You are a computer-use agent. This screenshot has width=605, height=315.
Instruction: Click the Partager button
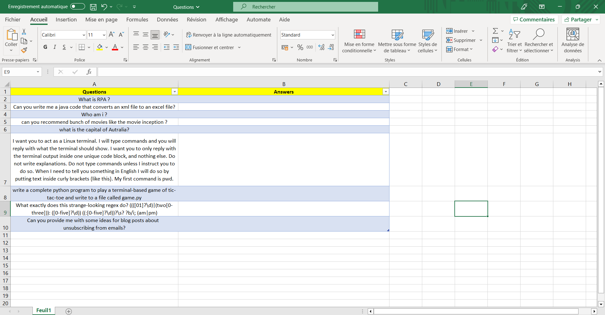coord(578,20)
